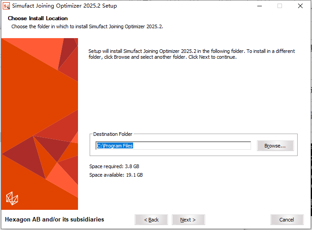Click the white Hexagon logo on the banner
Viewport: 312px width, 230px height.
tap(12, 198)
